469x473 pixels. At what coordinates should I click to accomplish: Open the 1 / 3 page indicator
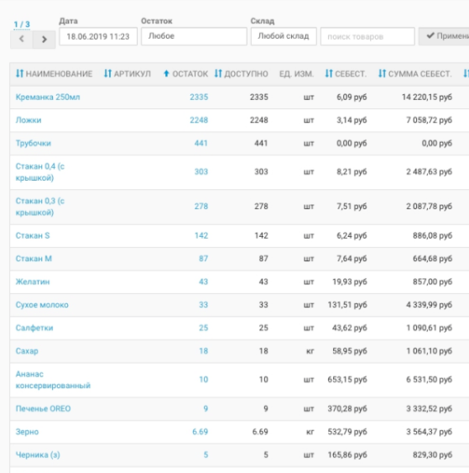click(x=22, y=24)
